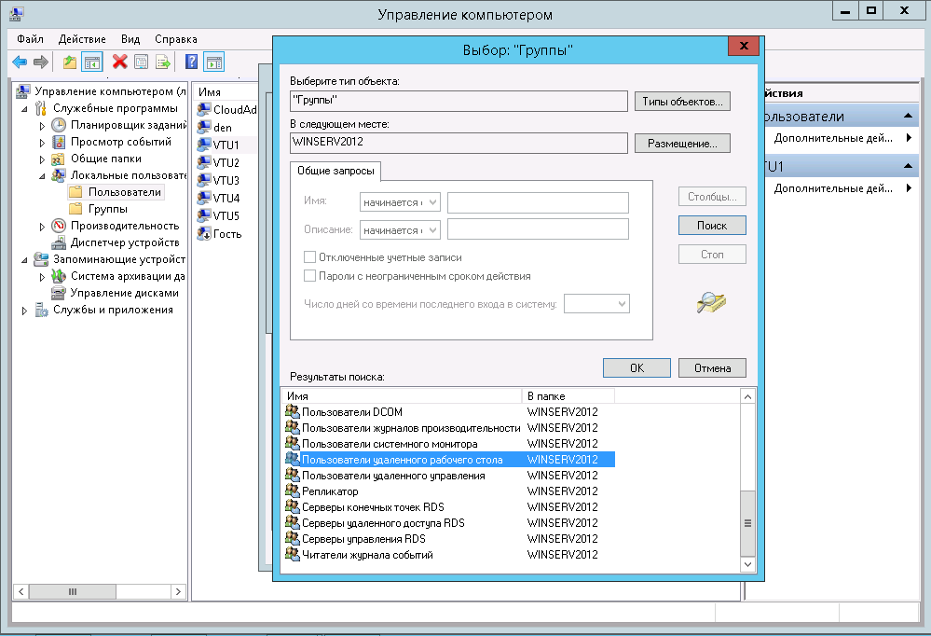Open the Действие menu
931x636 pixels.
pos(82,39)
